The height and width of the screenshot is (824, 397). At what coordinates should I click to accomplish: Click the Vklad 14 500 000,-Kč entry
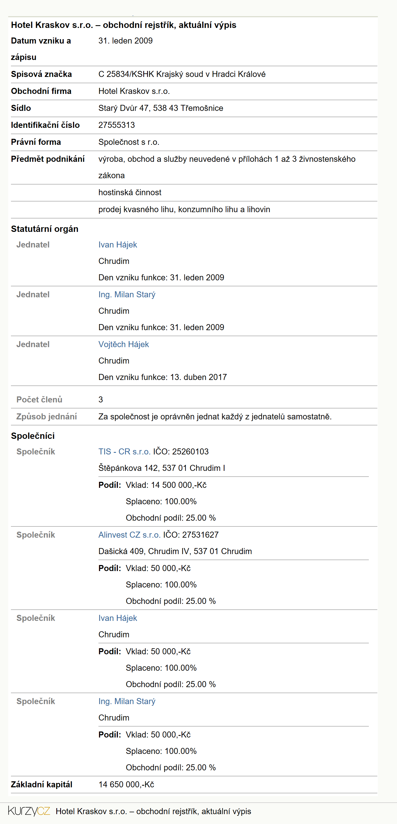click(x=166, y=485)
